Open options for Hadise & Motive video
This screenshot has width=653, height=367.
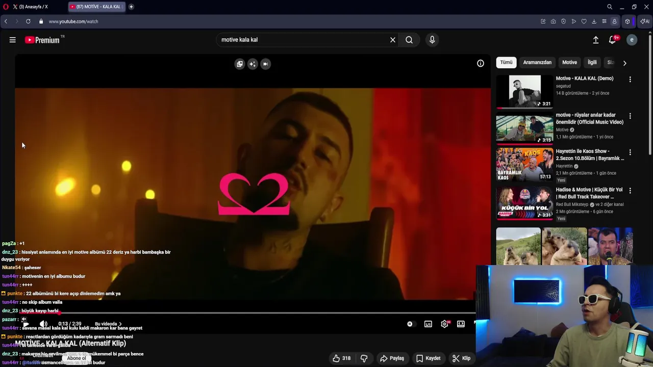[x=630, y=191]
